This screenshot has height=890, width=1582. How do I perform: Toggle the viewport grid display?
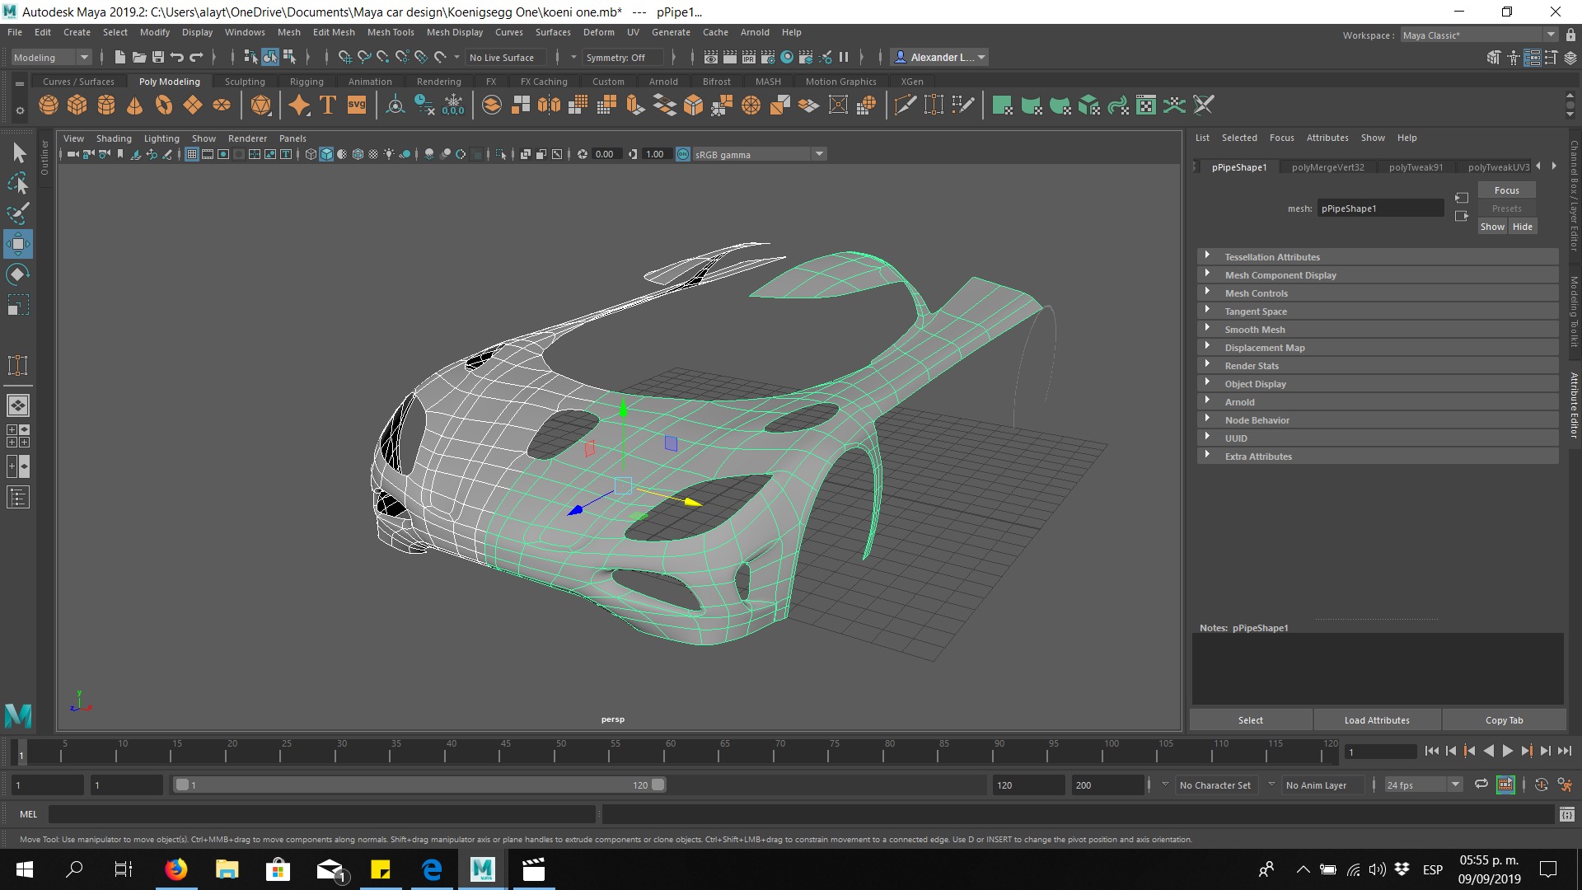point(192,154)
